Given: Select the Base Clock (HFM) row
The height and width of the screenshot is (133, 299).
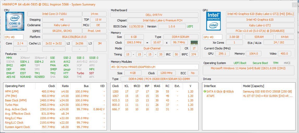Looking at the screenshot, I should pos(55,100).
